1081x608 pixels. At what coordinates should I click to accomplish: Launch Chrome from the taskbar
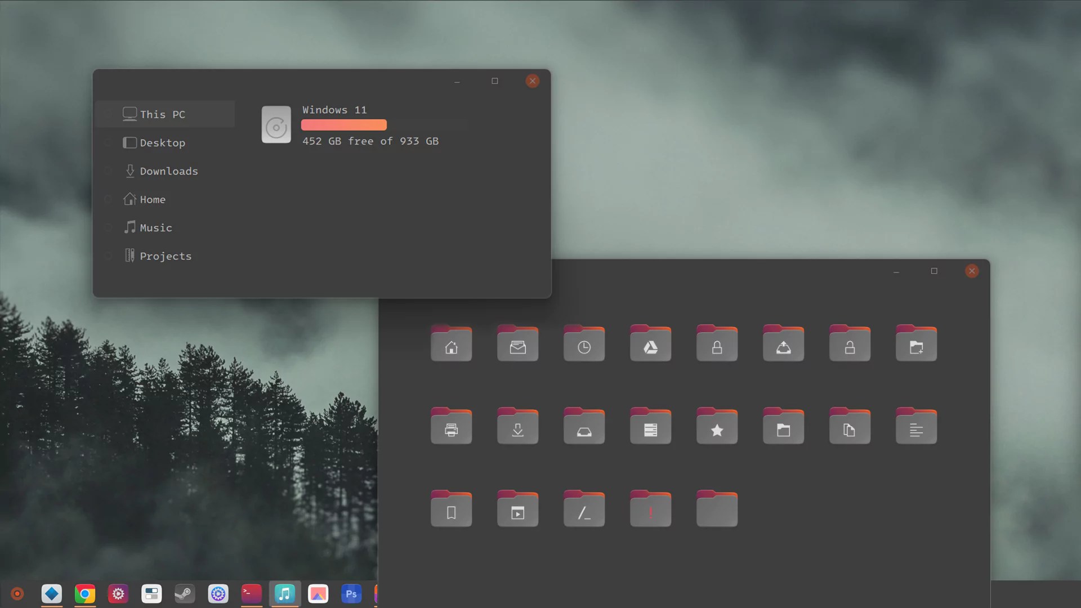coord(85,594)
